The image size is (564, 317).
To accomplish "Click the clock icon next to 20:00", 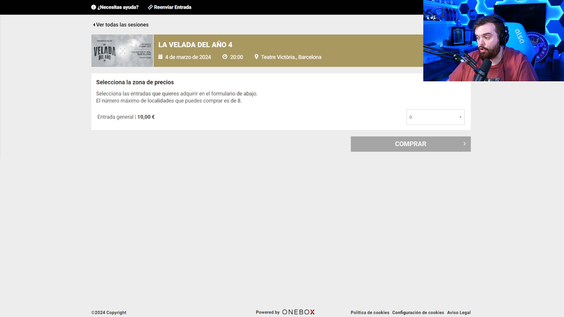I will [x=225, y=57].
